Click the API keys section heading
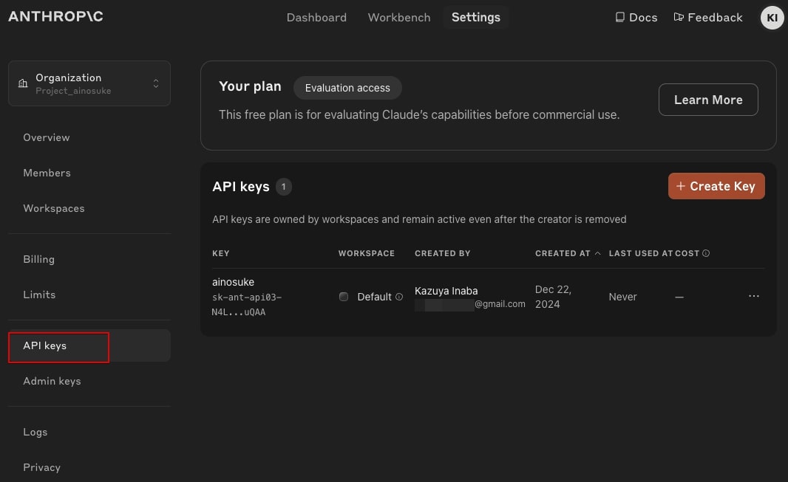Screen dimensions: 788x482 [241, 187]
